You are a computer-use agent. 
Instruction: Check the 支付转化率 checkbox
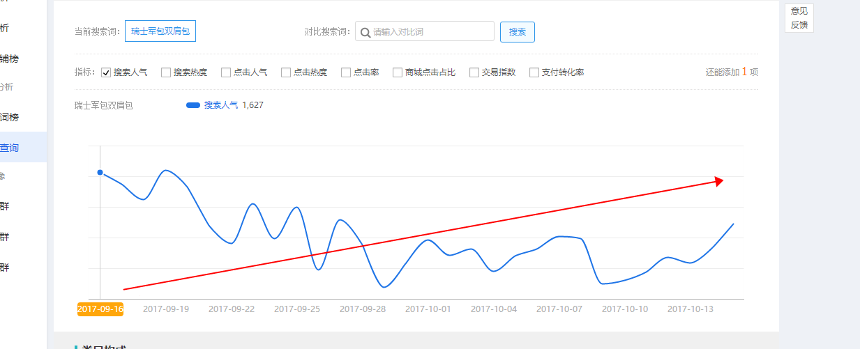pos(534,72)
